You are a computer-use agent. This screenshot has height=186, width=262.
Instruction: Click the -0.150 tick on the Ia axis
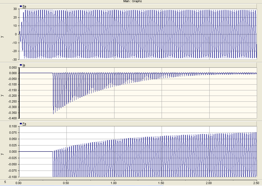click(x=12, y=90)
